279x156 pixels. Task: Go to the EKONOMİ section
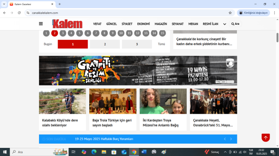coord(143,24)
